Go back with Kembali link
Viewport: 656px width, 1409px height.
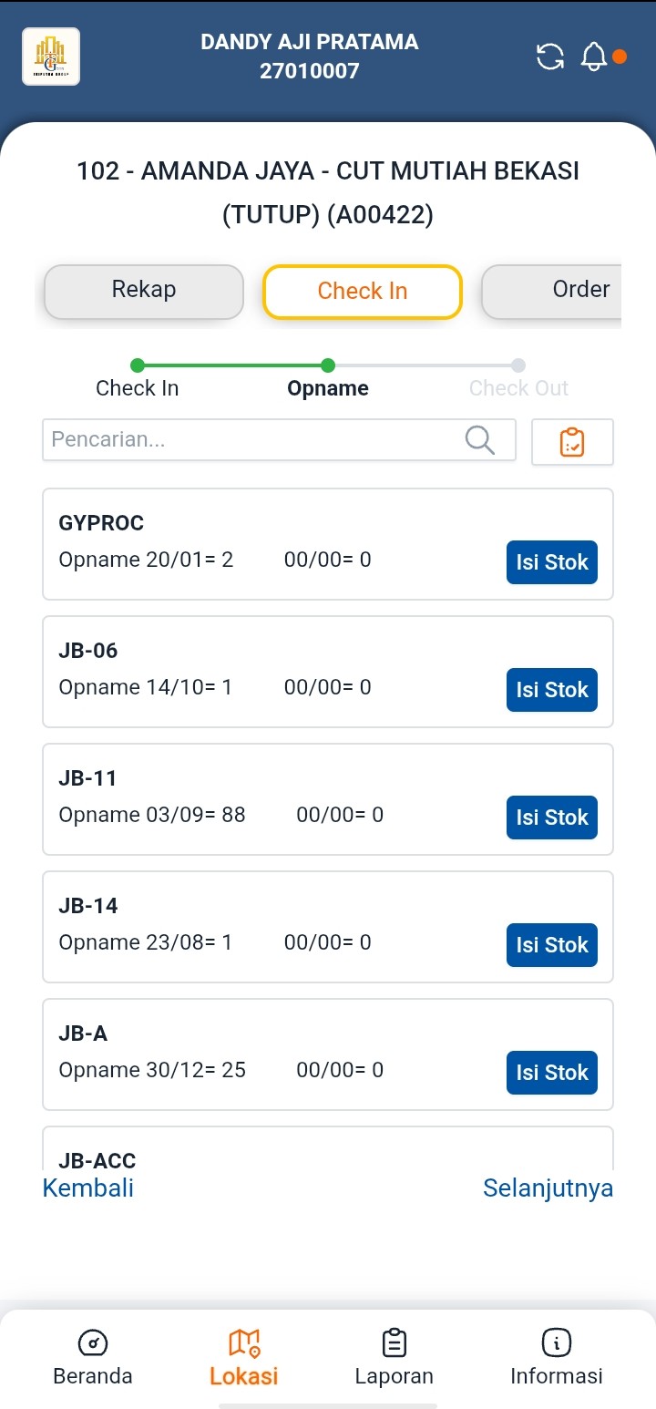[88, 1188]
